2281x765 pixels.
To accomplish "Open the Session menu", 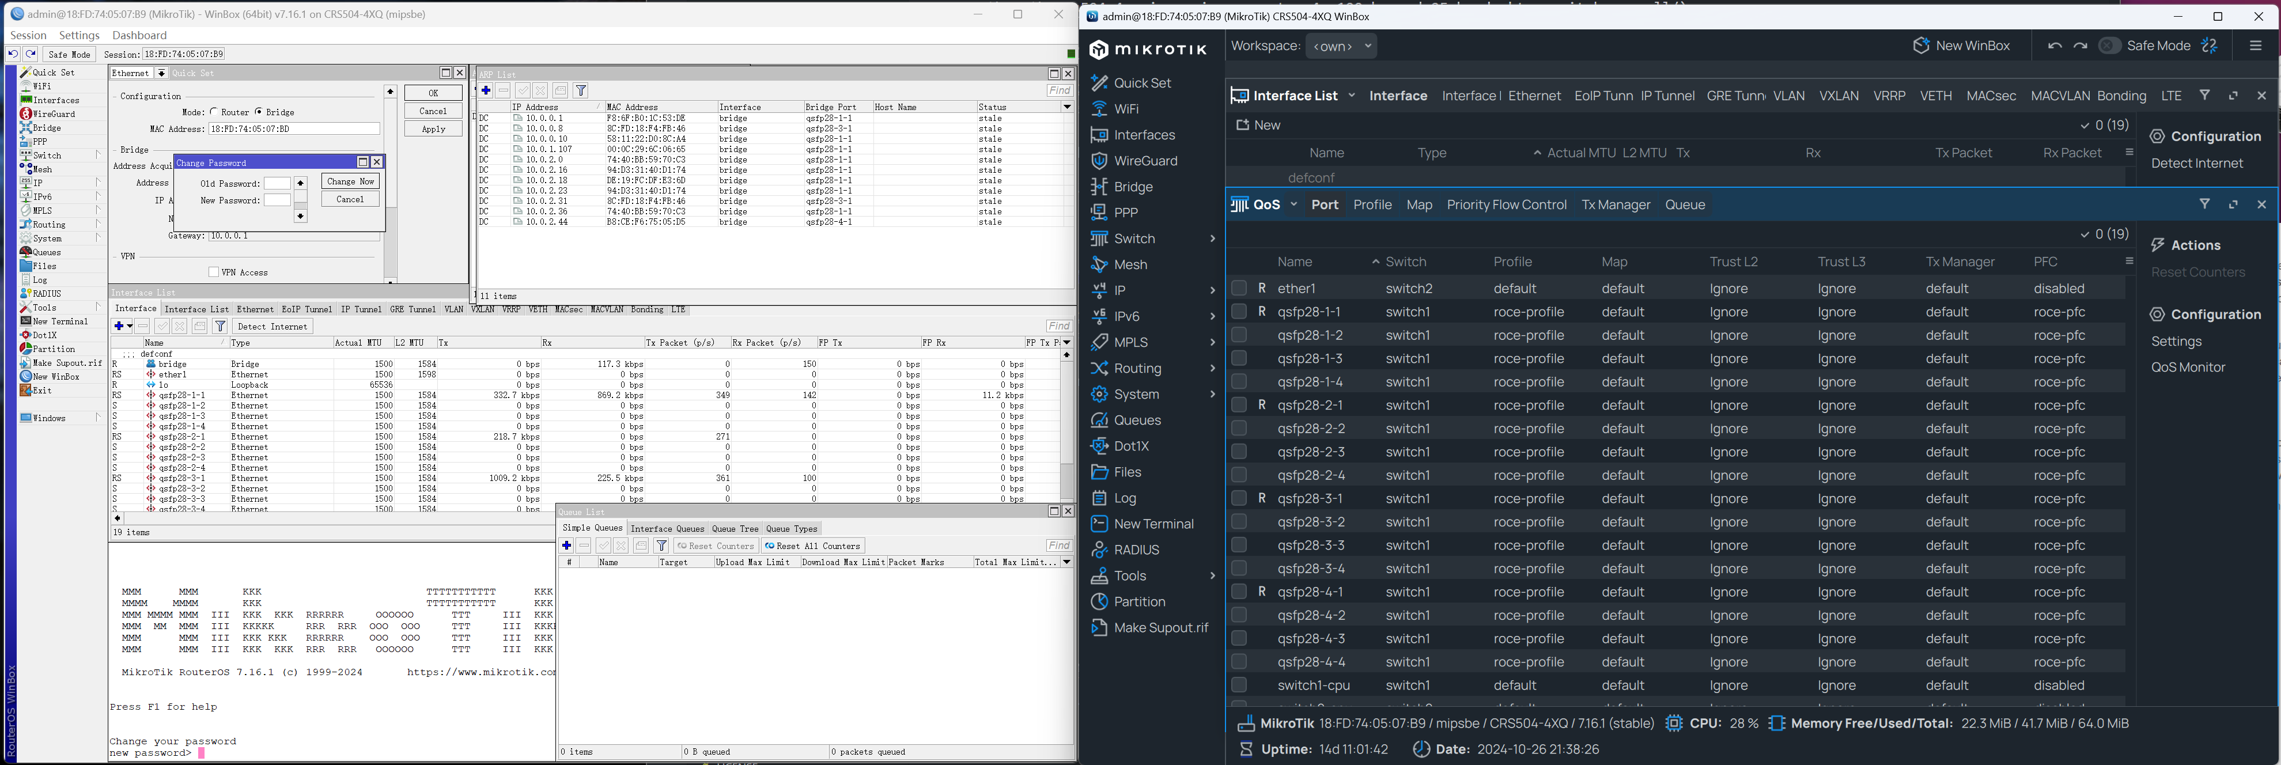I will click(x=28, y=35).
